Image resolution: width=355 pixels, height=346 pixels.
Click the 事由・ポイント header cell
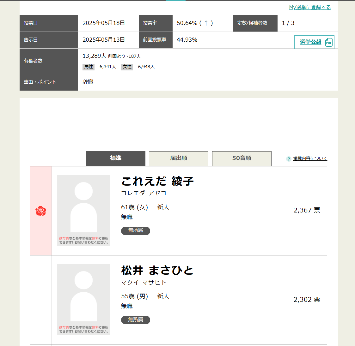pyautogui.click(x=49, y=82)
